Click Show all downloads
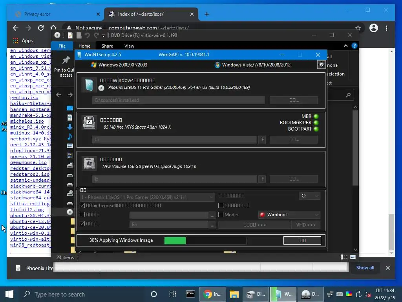Screen dimensions: 402x302 [365, 267]
